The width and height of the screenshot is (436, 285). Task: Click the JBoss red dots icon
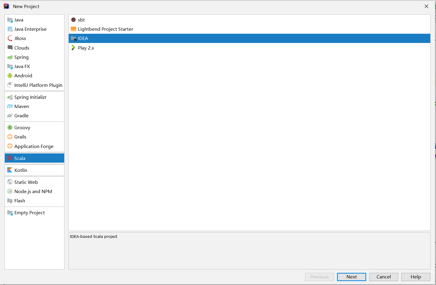(x=10, y=38)
